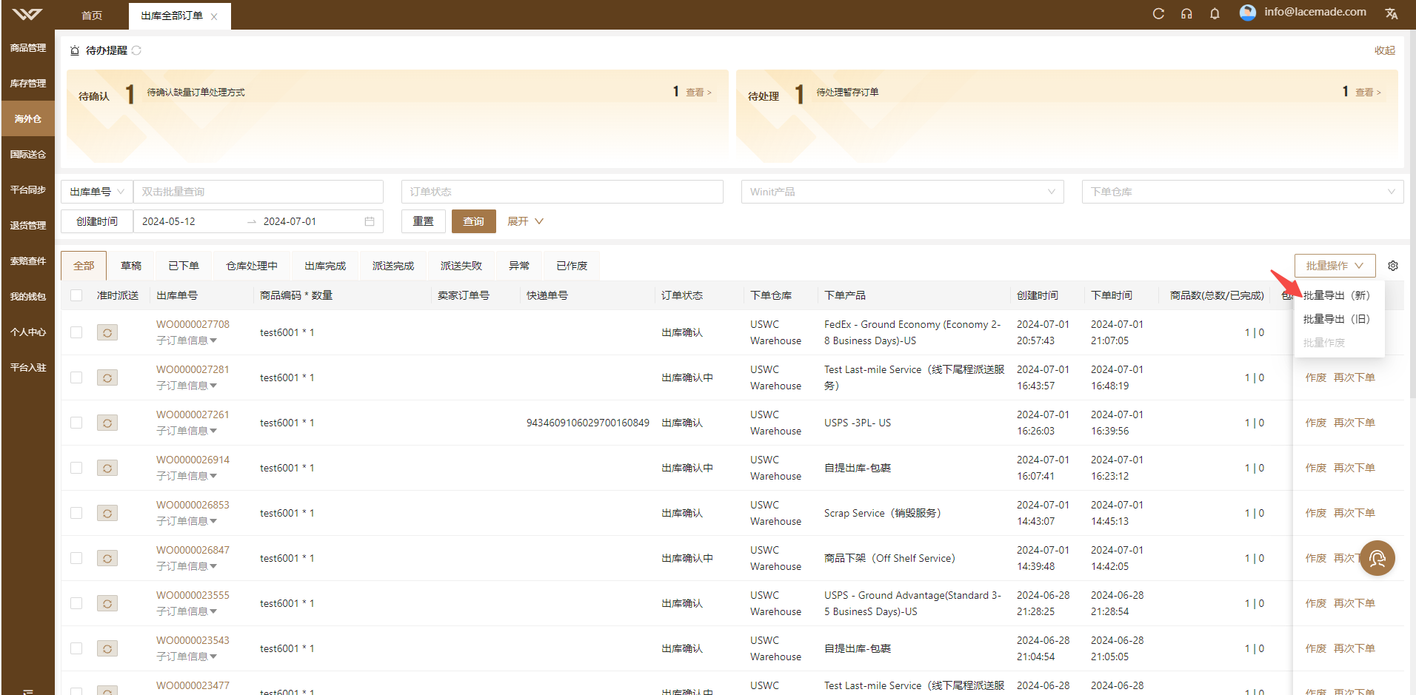Check the row WO0000023543
Viewport: 1416px width, 695px height.
(x=76, y=648)
